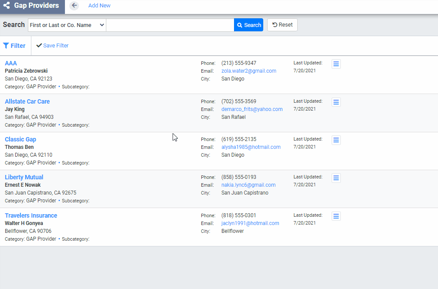This screenshot has width=438, height=289.
Task: Click phone number (619) 555-2135
Action: (239, 139)
